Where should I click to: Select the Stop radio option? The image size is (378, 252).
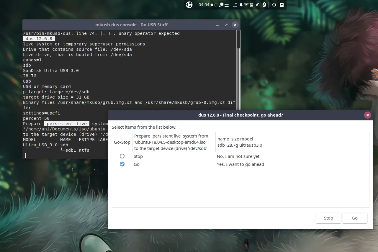(122, 156)
